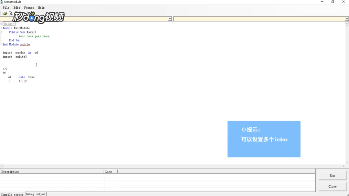Open the Edit menu

17,8
